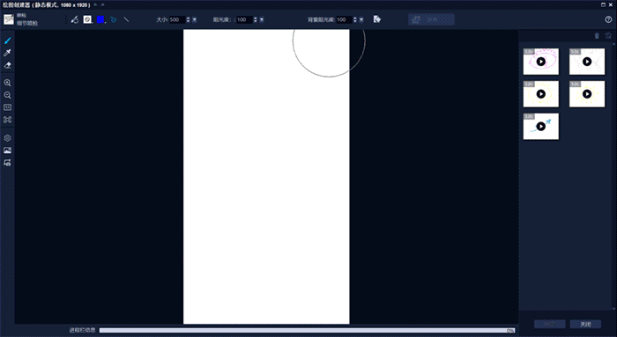Screen dimensions: 617x337
Task: Select the eraser tool
Action: click(x=7, y=65)
